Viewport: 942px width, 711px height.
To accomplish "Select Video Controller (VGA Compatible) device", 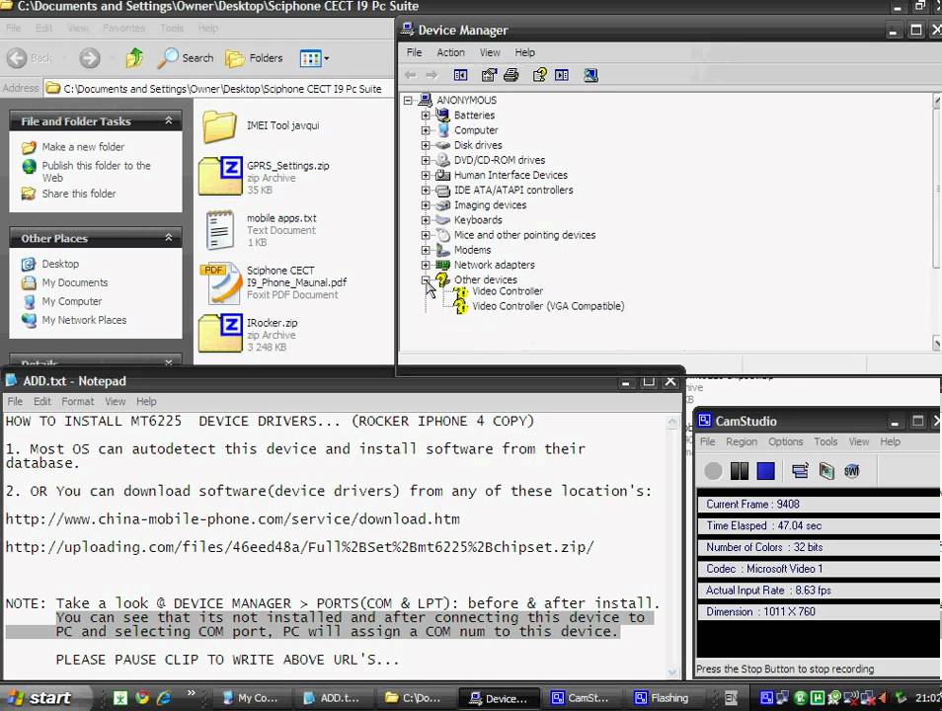I will 548,306.
